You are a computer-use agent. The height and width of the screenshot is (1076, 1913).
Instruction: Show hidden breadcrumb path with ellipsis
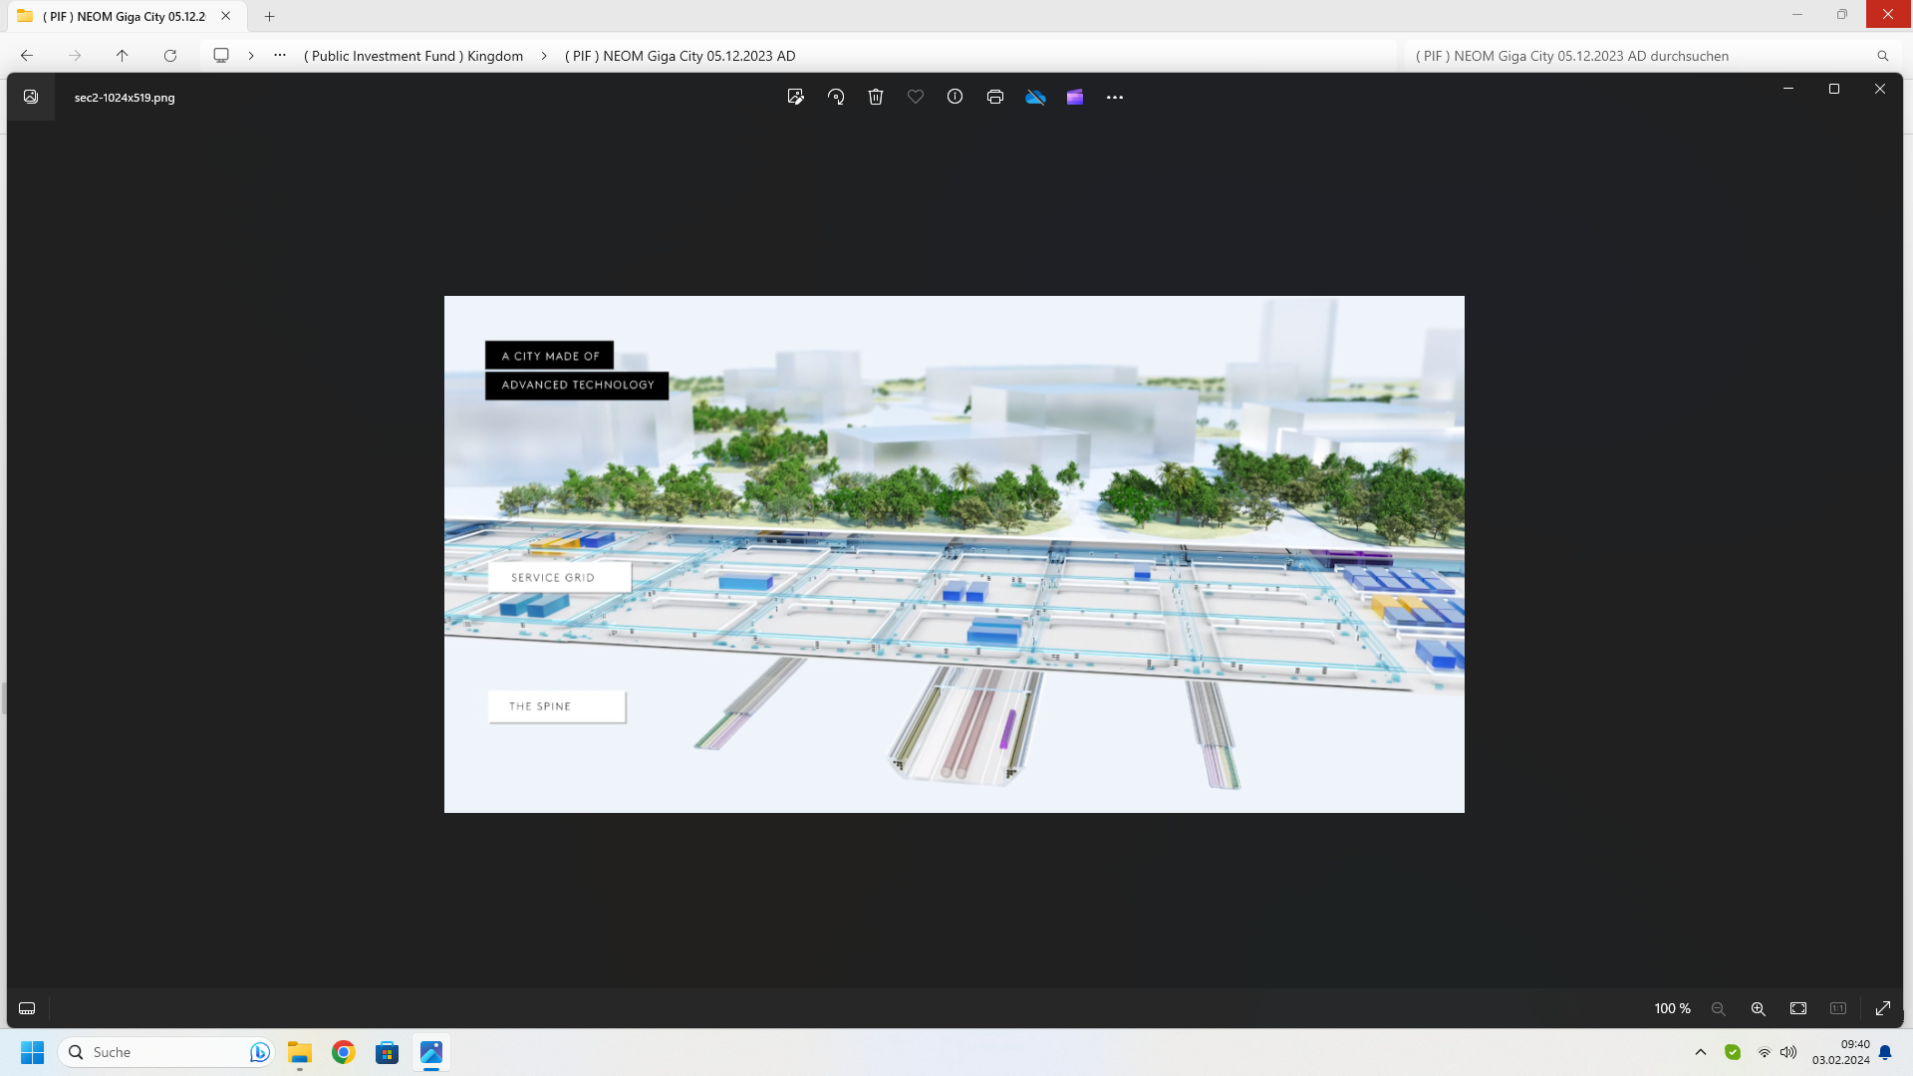point(280,56)
